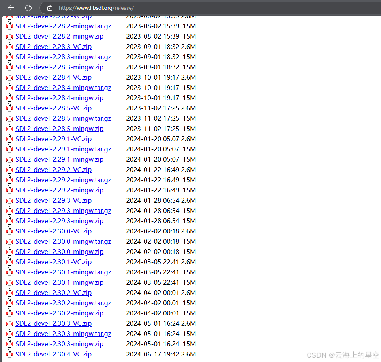This screenshot has width=381, height=362.
Task: Open the SDL2-devel-2.28.4-VC.zip link
Action: 53,77
